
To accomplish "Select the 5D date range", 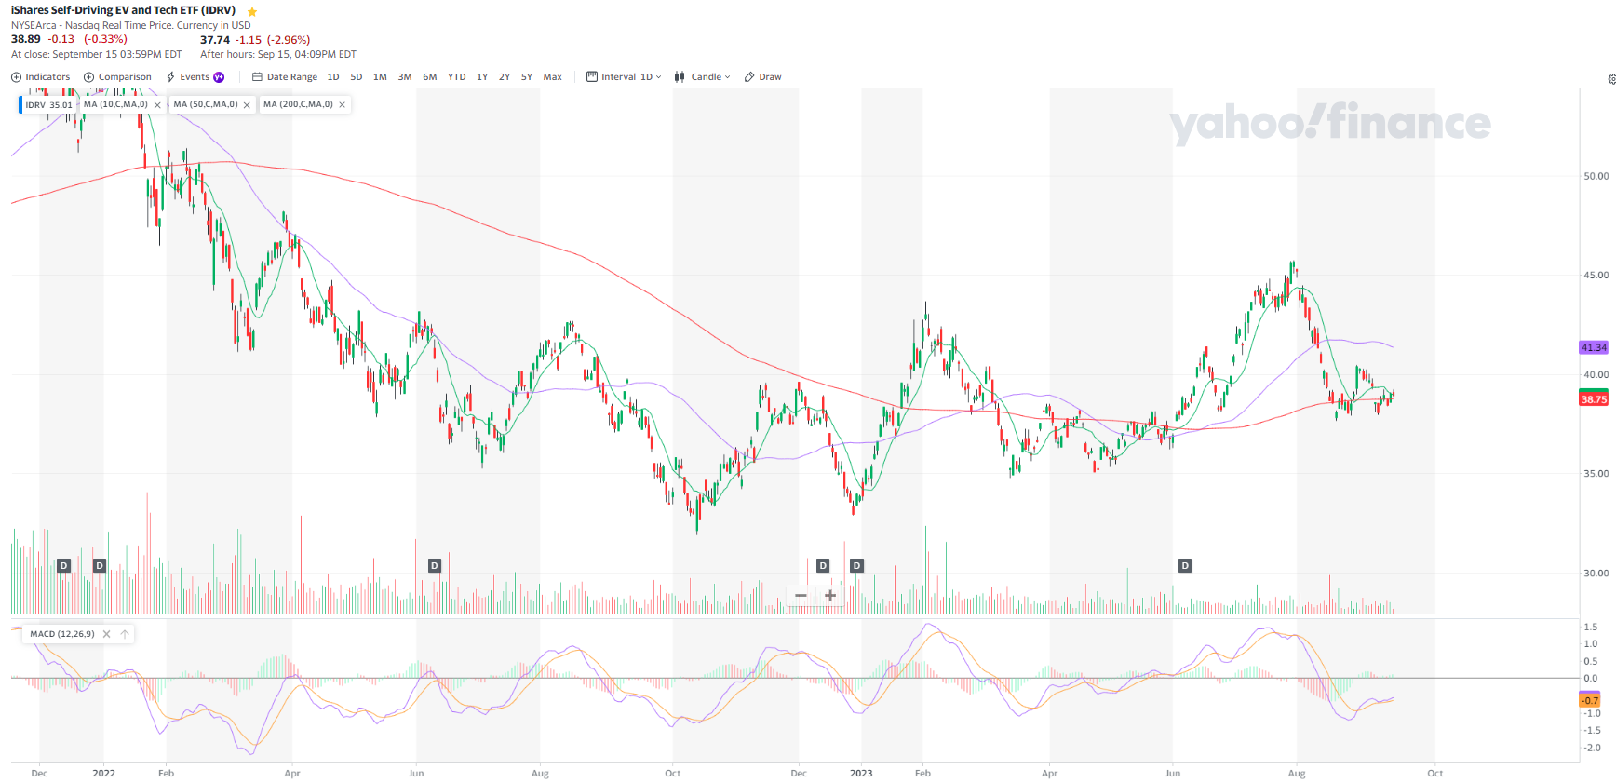I will point(357,77).
